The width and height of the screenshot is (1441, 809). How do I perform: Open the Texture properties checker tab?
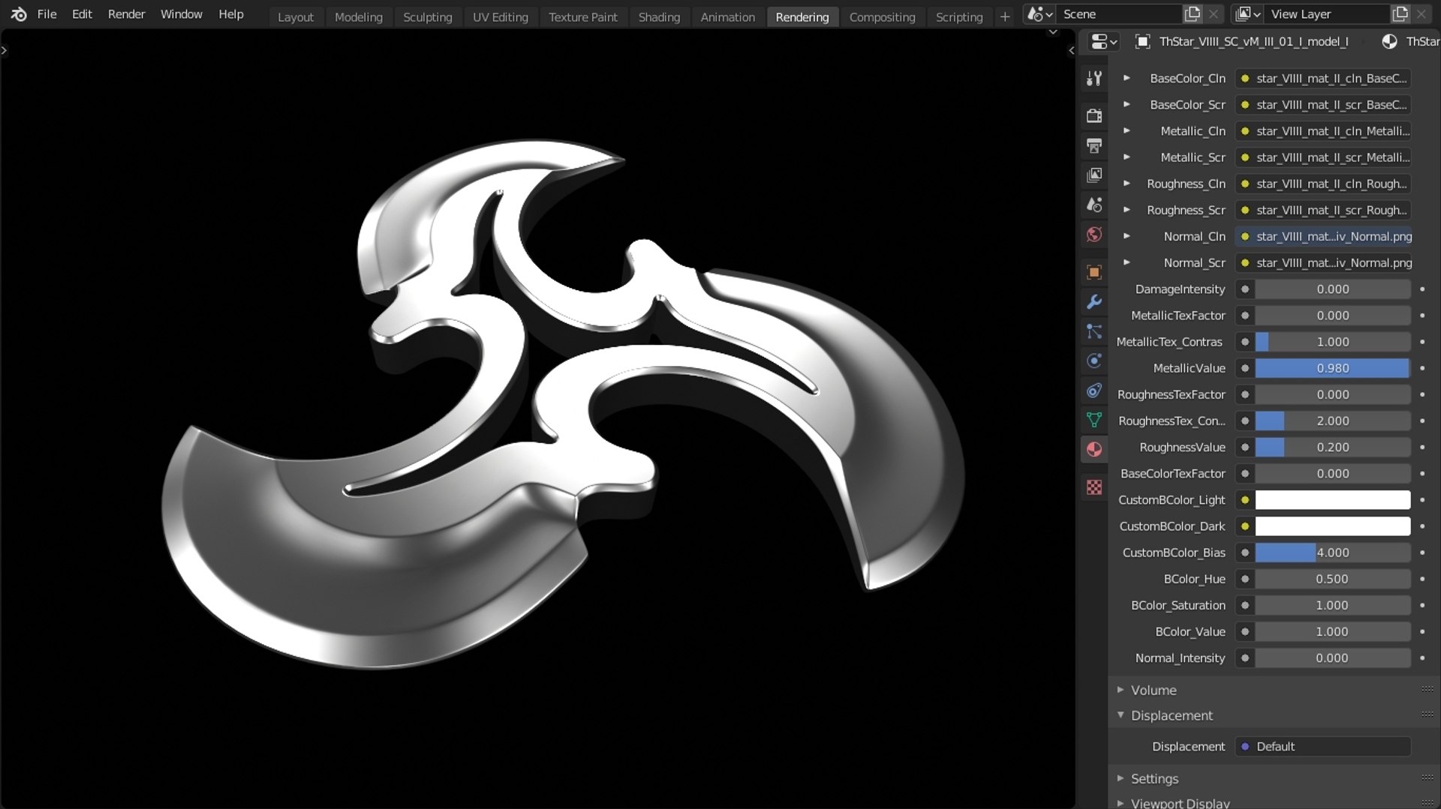1094,487
